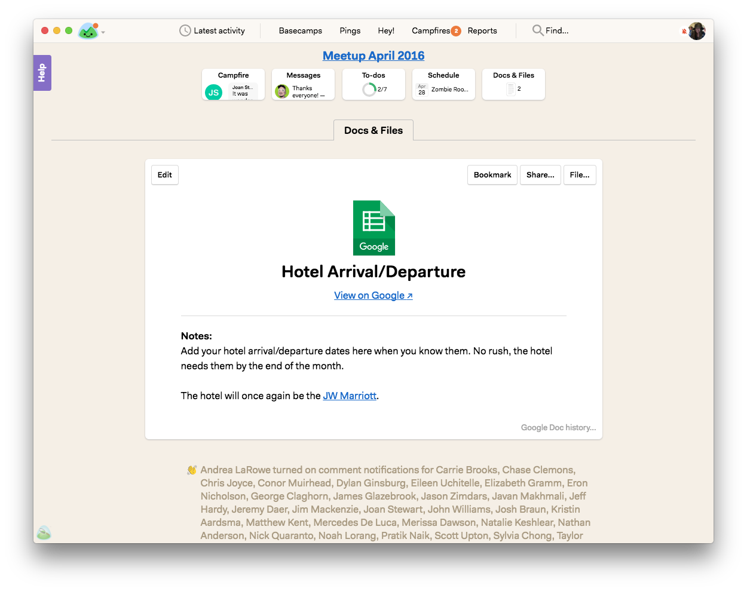Click the "Zombie Roo..." event text in Schedule

(x=450, y=90)
